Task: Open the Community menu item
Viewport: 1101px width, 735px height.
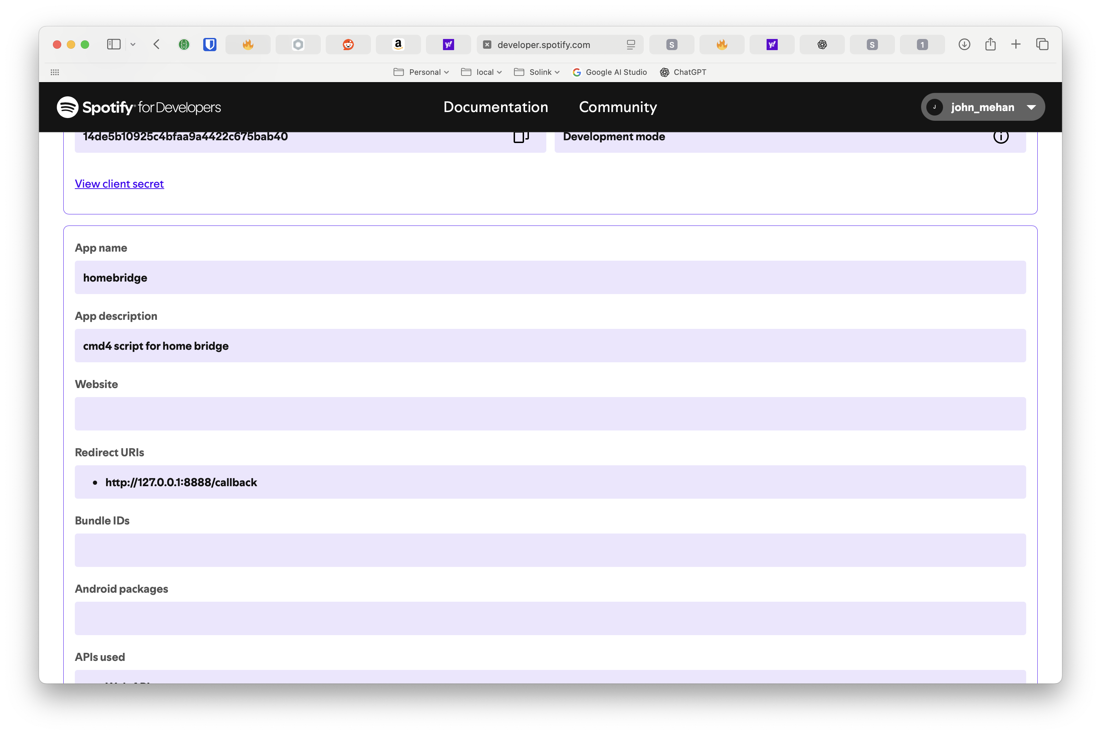Action: (x=617, y=107)
